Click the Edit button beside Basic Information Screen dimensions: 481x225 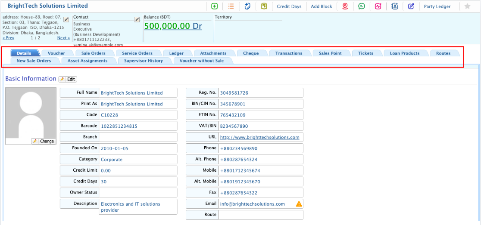pos(68,79)
